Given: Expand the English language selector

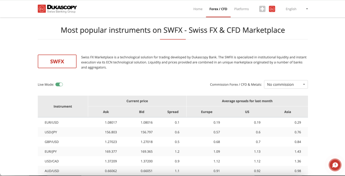Looking at the screenshot, I should (291, 9).
